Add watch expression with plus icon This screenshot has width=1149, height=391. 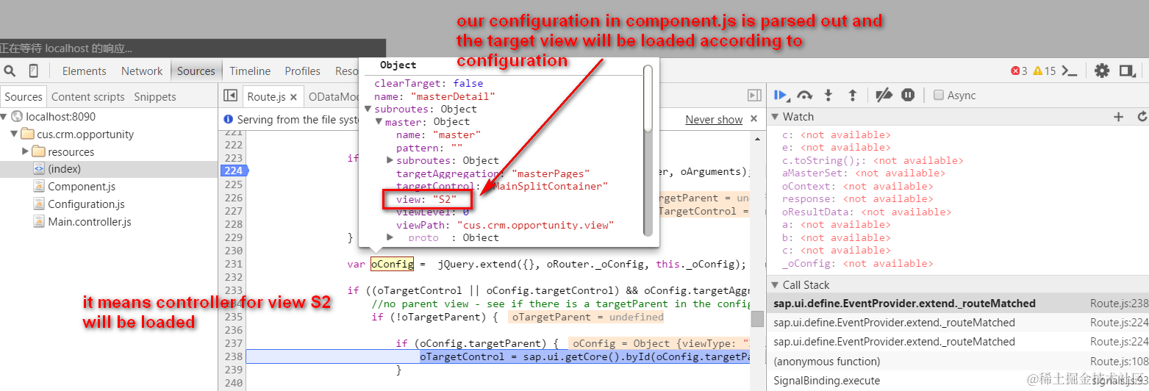click(x=1118, y=117)
